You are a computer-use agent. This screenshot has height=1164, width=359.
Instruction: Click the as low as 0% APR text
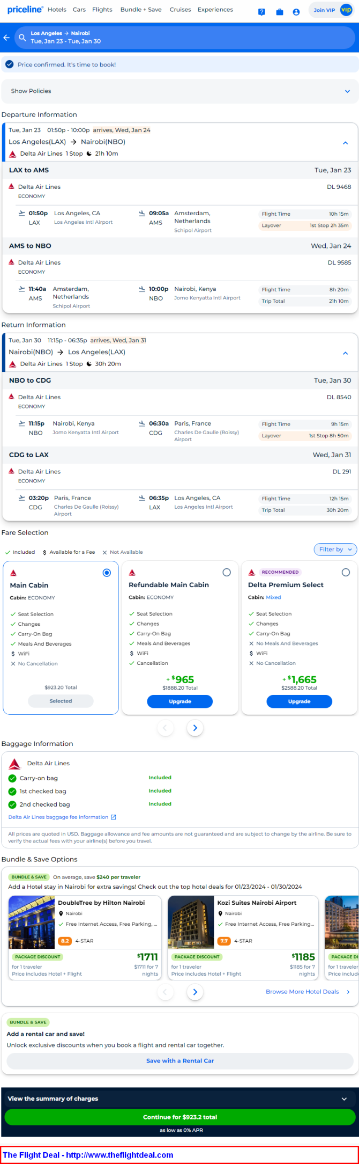tap(181, 1130)
